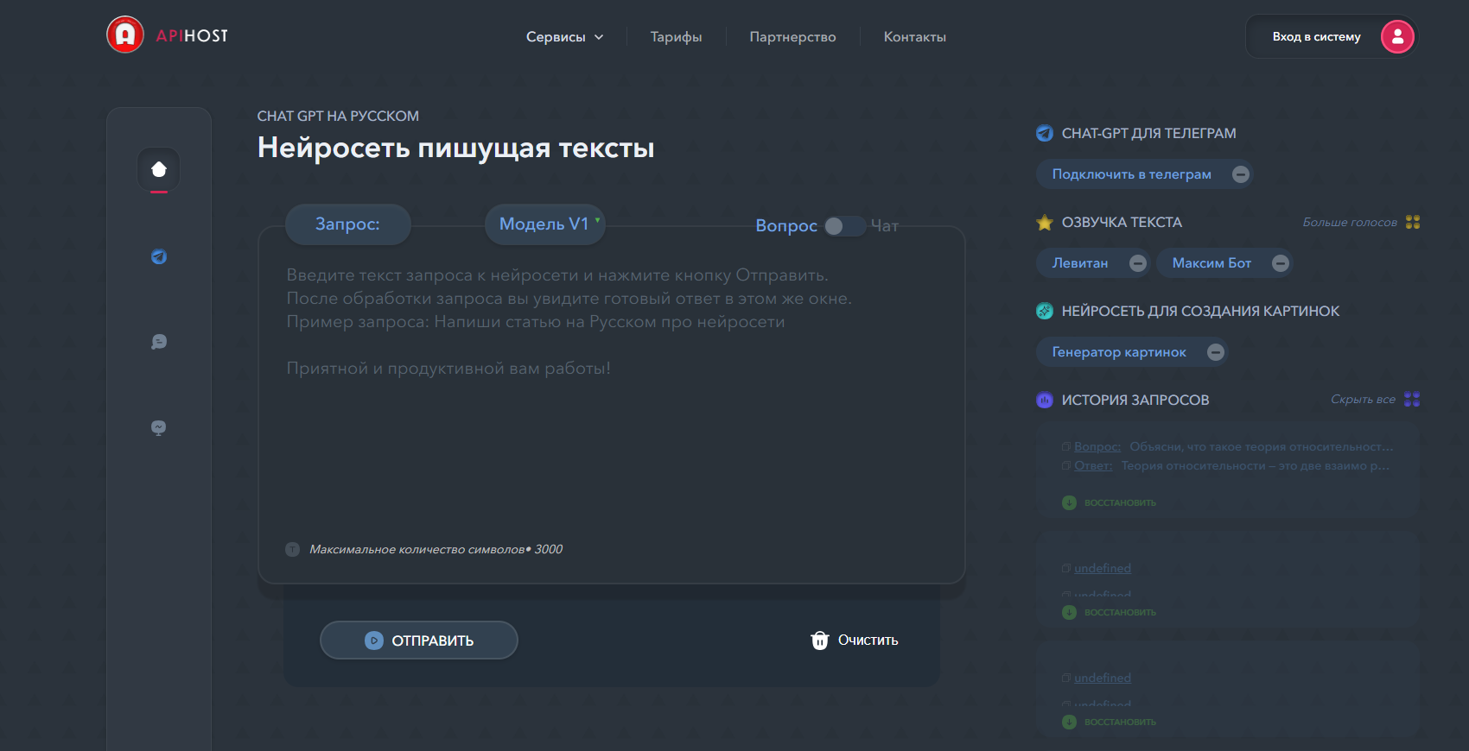1469x751 pixels.
Task: Click the messenger icon at the sidebar bottom
Action: pyautogui.click(x=159, y=427)
